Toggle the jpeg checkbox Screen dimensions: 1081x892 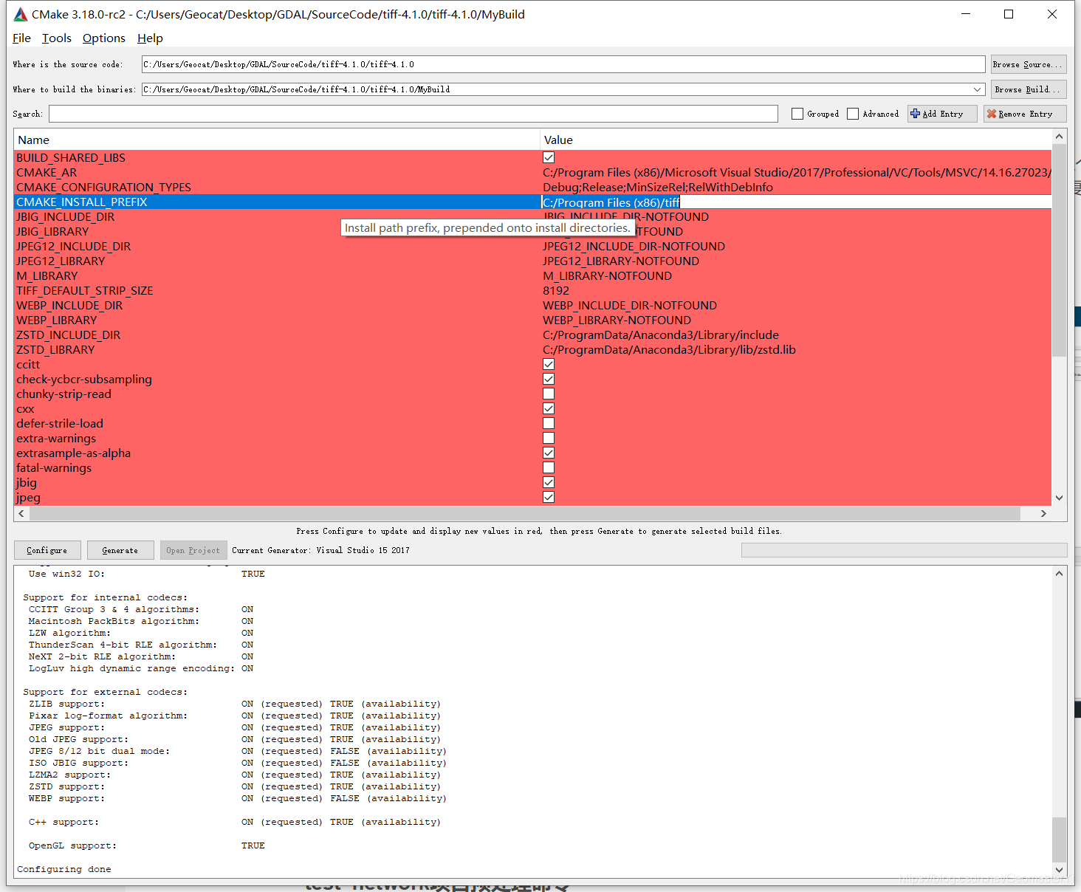coord(549,497)
